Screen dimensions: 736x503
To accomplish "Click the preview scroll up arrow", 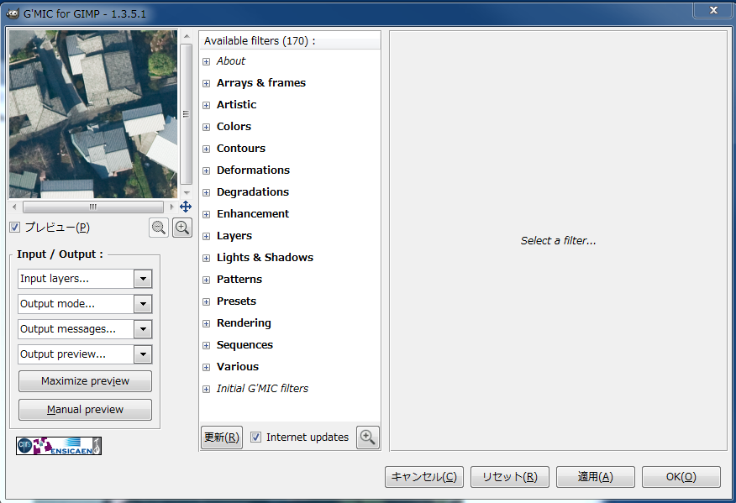I will [187, 36].
